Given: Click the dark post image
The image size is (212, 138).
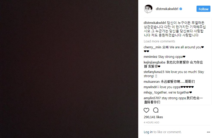Looking at the screenshot, I should click(69, 69).
